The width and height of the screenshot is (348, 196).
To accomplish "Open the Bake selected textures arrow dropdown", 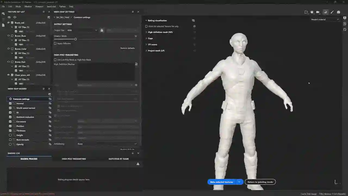I will pyautogui.click(x=239, y=182).
